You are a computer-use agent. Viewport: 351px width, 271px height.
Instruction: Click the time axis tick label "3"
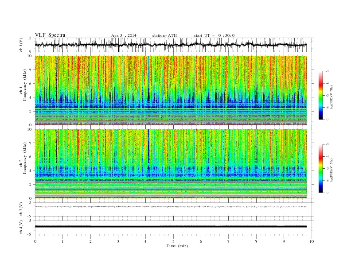point(118,241)
